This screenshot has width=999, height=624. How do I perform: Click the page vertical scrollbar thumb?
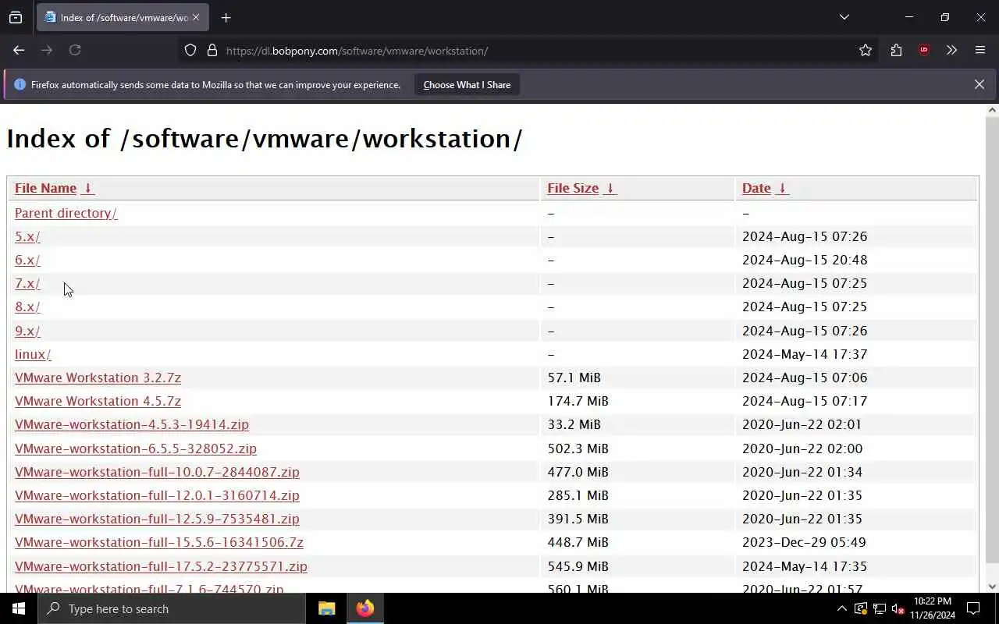coord(992,341)
